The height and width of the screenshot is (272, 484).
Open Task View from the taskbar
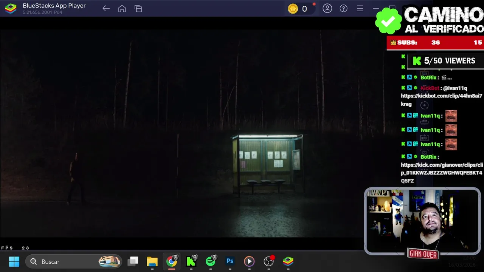tap(133, 261)
